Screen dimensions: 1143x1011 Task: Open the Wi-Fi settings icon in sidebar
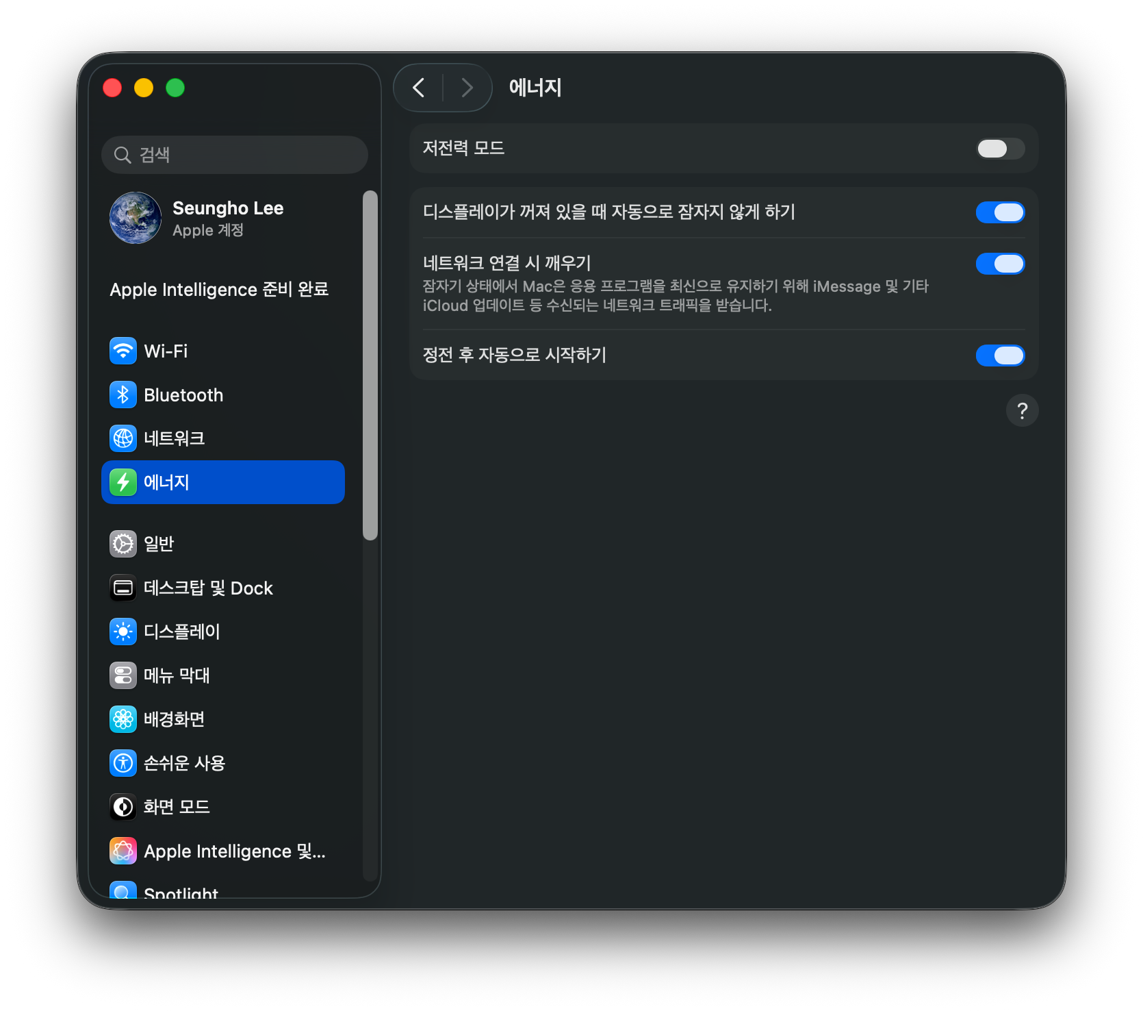pos(123,351)
